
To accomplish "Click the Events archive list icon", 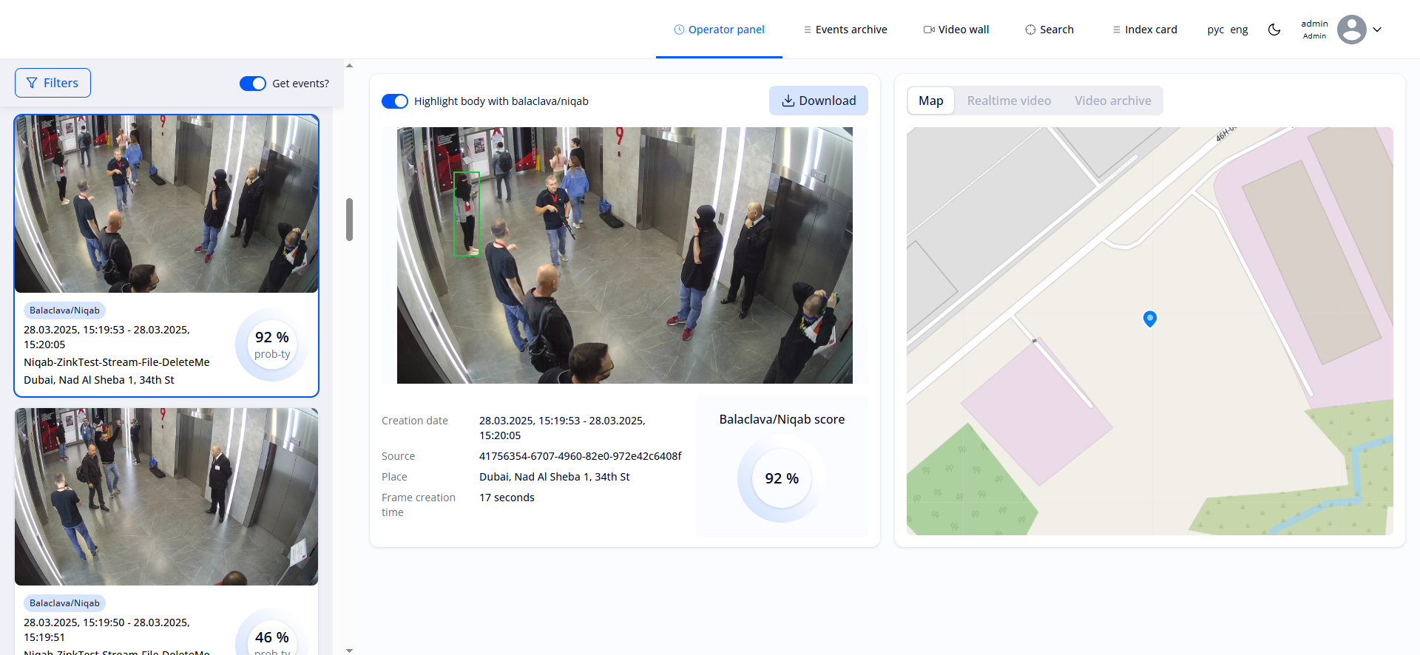I will tap(808, 30).
